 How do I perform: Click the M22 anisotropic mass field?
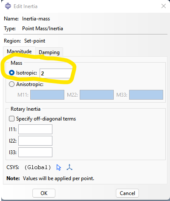click(x=97, y=95)
